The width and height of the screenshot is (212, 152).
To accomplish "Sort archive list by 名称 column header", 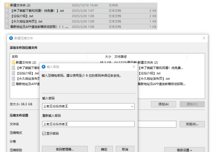I will click(15, 56).
